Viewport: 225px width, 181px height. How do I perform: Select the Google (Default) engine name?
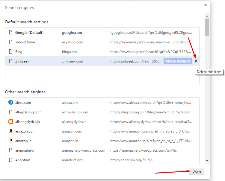(29, 33)
